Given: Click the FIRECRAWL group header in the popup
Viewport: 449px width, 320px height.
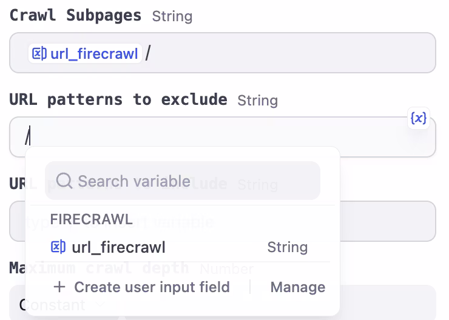Looking at the screenshot, I should [91, 219].
